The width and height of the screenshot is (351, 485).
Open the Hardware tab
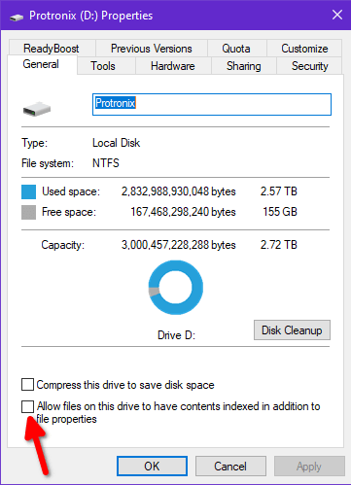tap(173, 66)
